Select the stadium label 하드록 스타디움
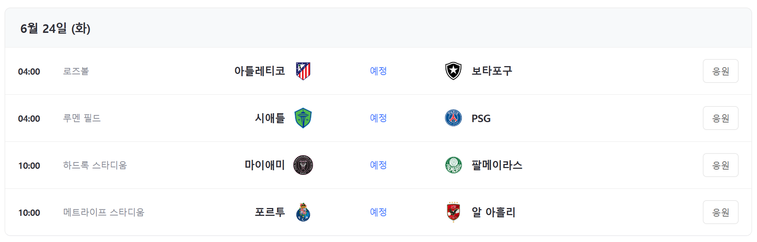 click(96, 165)
